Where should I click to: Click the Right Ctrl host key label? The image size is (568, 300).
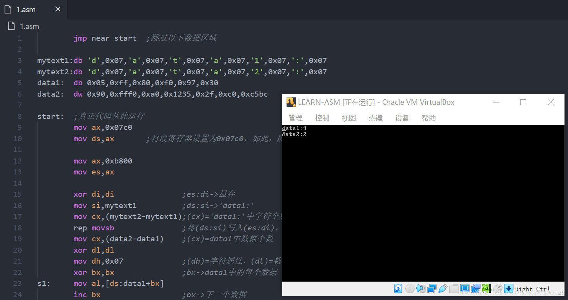click(x=532, y=289)
